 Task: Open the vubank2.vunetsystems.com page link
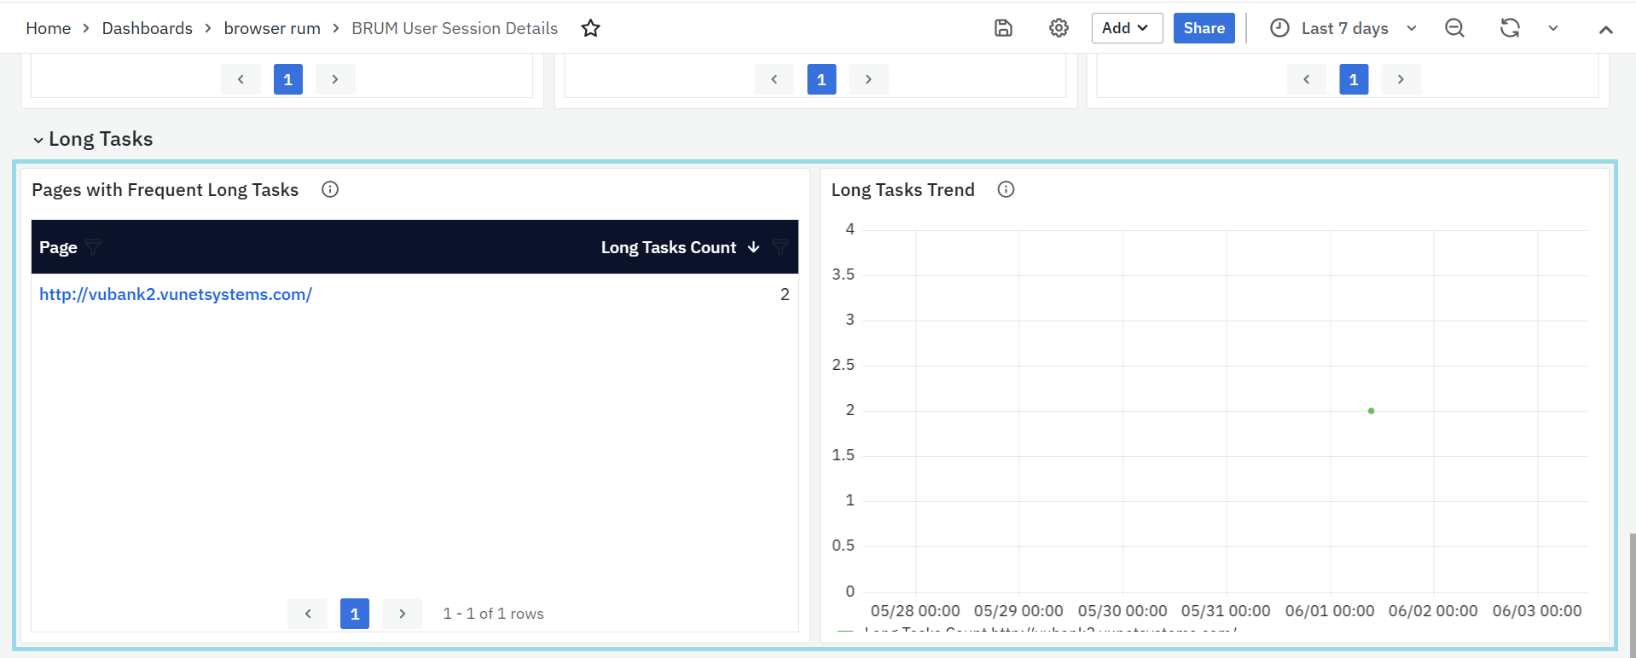point(176,294)
